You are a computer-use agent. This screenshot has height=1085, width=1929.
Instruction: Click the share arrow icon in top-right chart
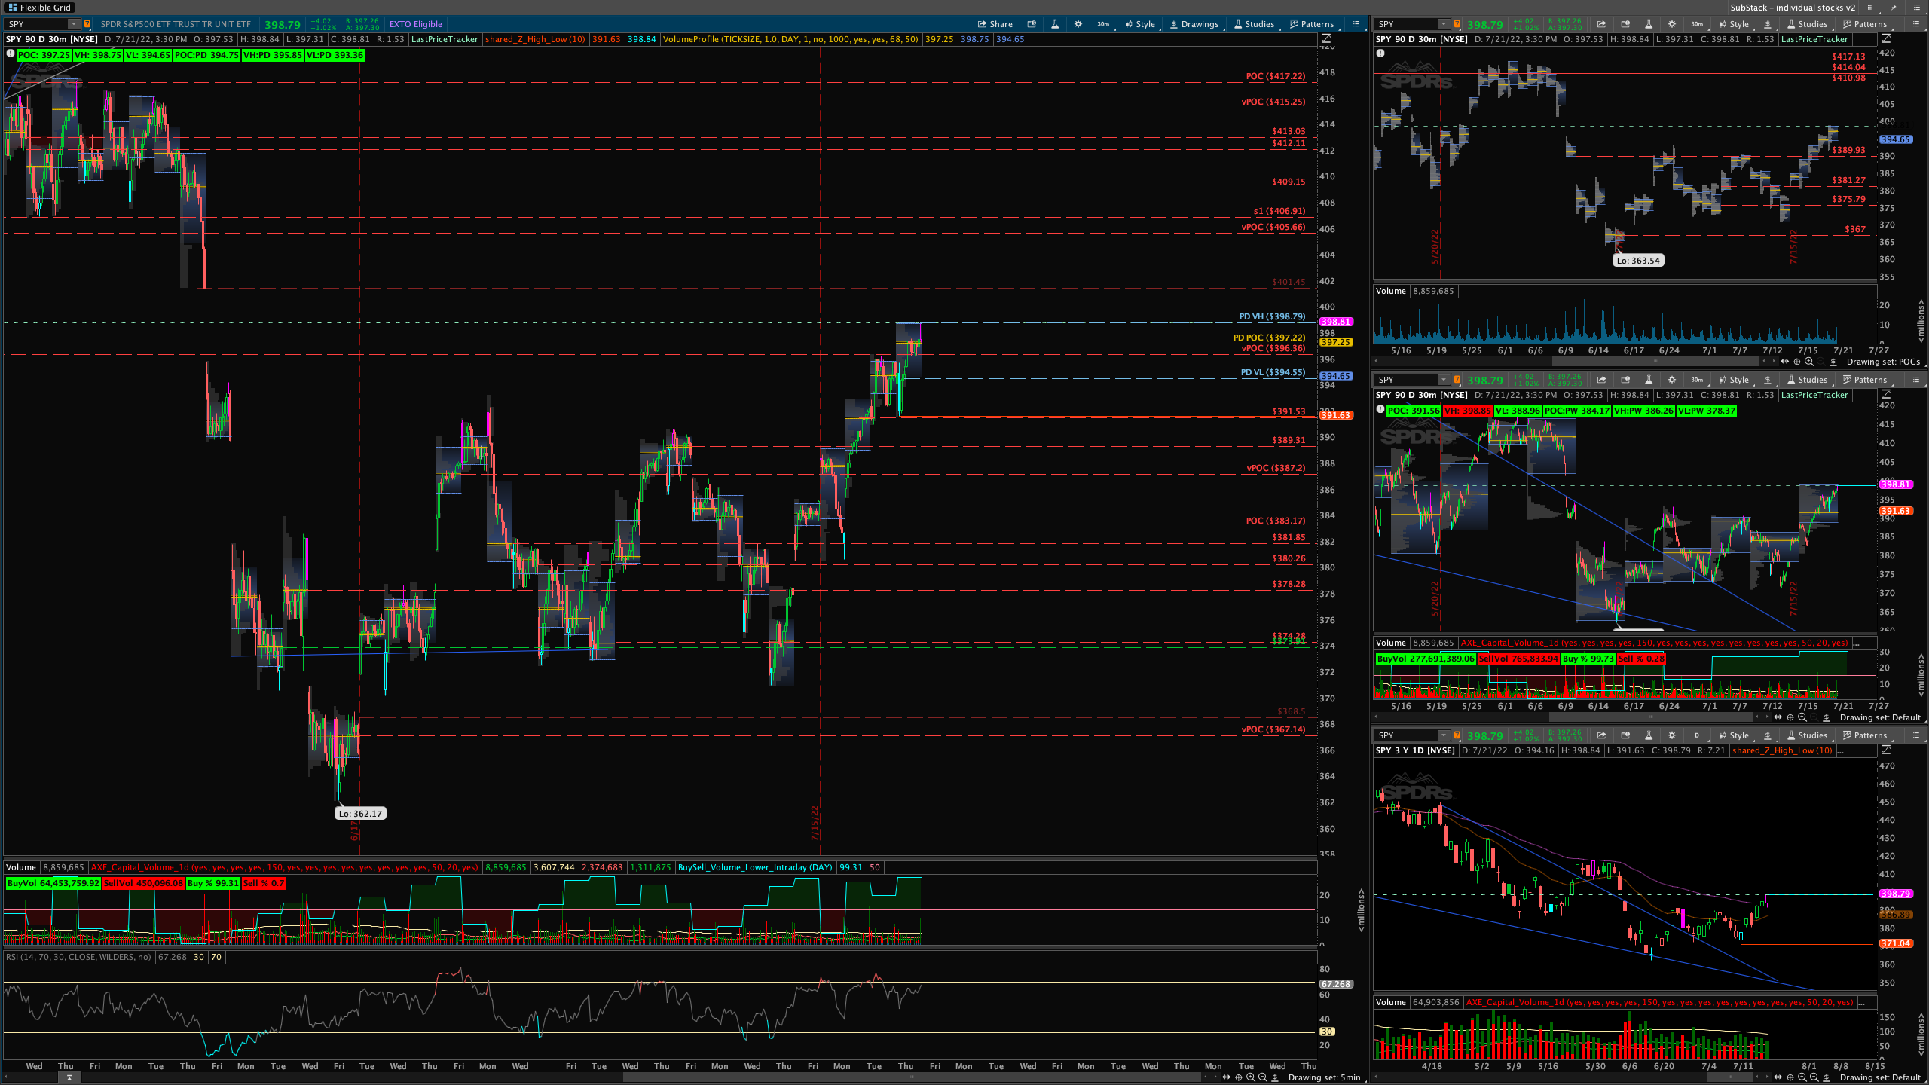[x=1601, y=24]
